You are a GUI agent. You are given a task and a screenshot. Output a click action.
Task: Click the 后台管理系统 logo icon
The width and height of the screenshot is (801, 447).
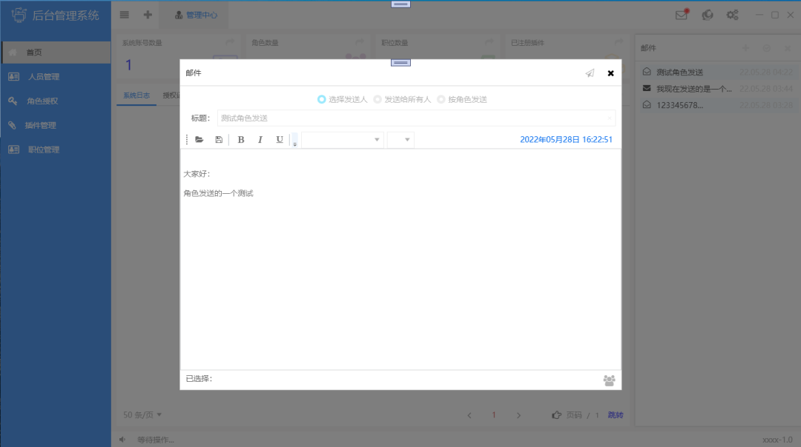19,15
